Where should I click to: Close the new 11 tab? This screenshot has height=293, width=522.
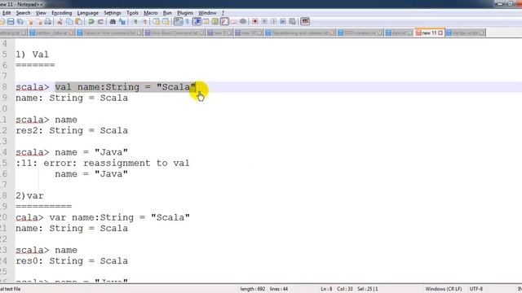[440, 33]
